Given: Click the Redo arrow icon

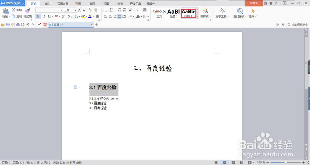Looking at the screenshot, I should coord(33,25).
